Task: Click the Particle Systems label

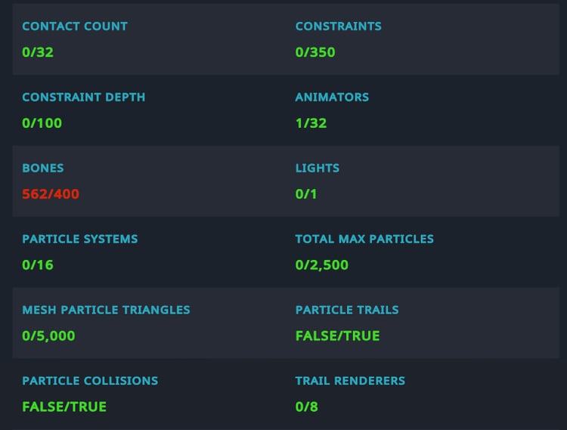Action: [x=79, y=240]
